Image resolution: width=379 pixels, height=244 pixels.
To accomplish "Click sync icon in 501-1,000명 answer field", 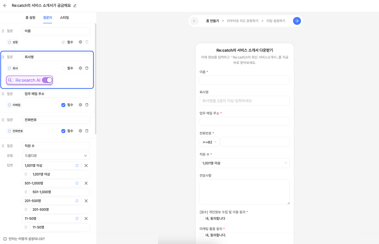I will [x=77, y=183].
